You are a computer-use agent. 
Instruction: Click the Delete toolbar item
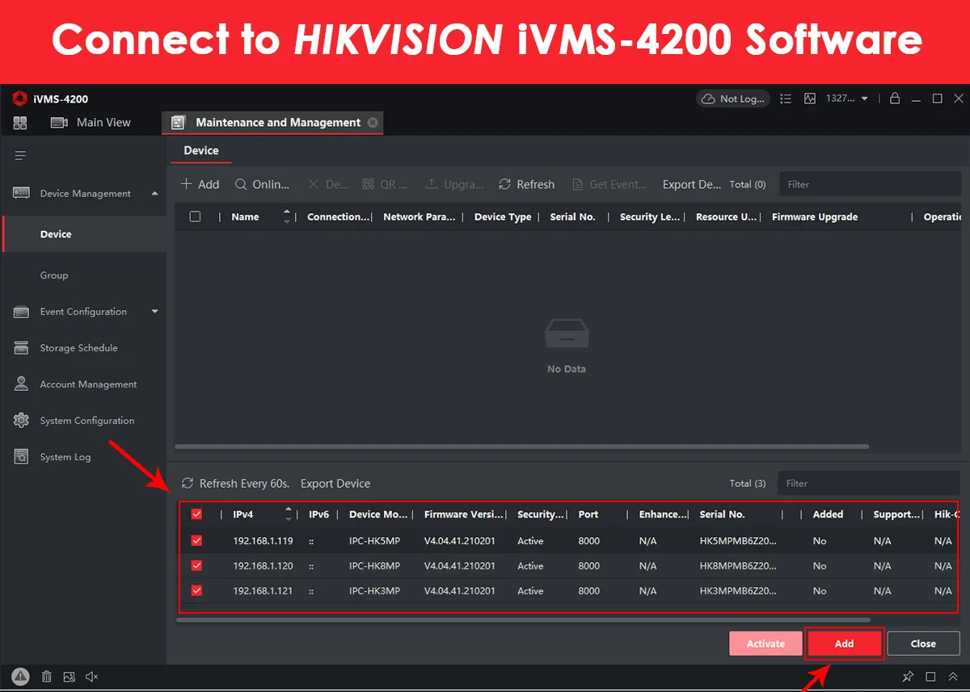coord(328,184)
